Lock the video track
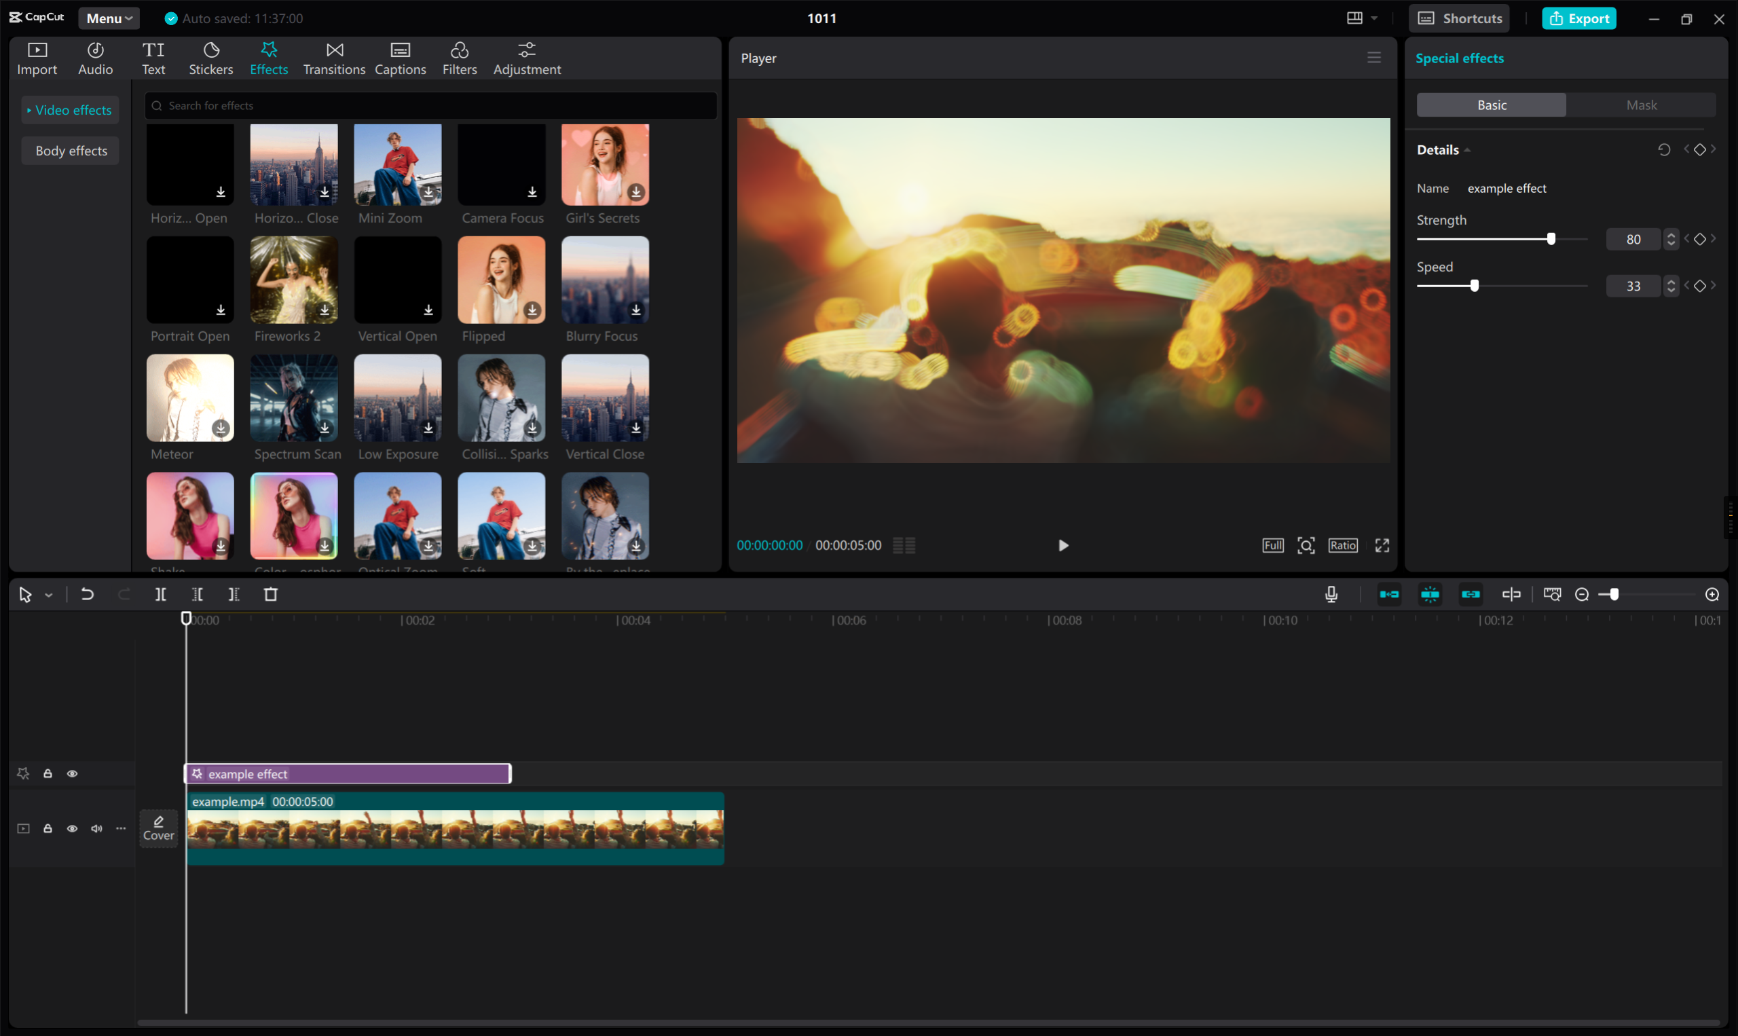Image resolution: width=1738 pixels, height=1036 pixels. pyautogui.click(x=48, y=828)
